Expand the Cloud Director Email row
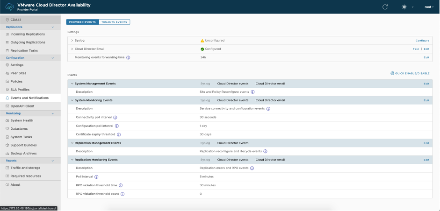Image resolution: width=440 pixels, height=211 pixels. 72,49
